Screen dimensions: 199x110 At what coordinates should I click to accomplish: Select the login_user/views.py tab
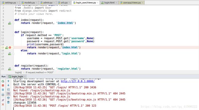[86, 2]
